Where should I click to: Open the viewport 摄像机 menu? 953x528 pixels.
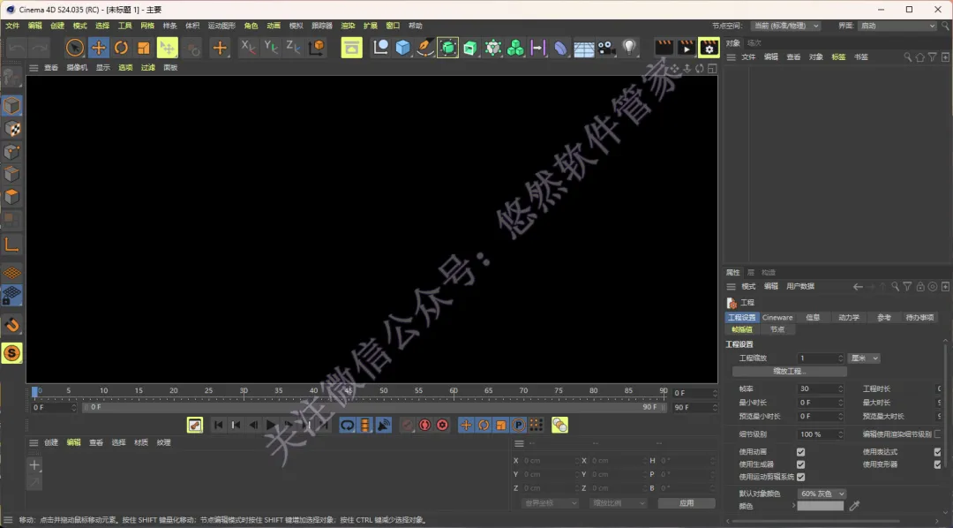tap(77, 67)
